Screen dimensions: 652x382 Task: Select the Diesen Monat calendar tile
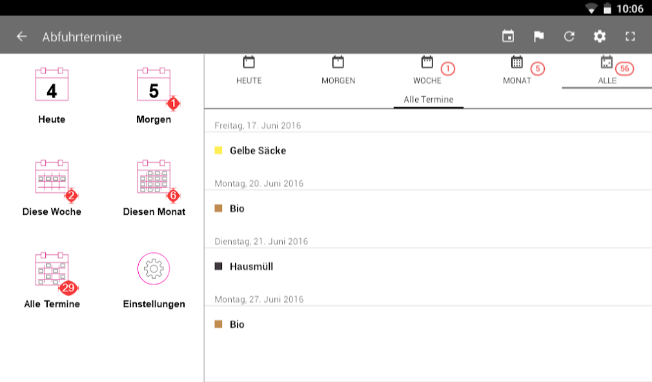[154, 188]
